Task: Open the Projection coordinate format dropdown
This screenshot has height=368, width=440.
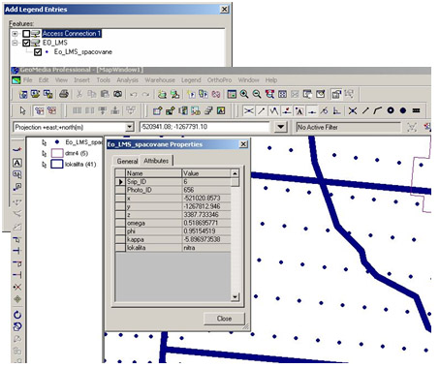Action: pyautogui.click(x=129, y=127)
